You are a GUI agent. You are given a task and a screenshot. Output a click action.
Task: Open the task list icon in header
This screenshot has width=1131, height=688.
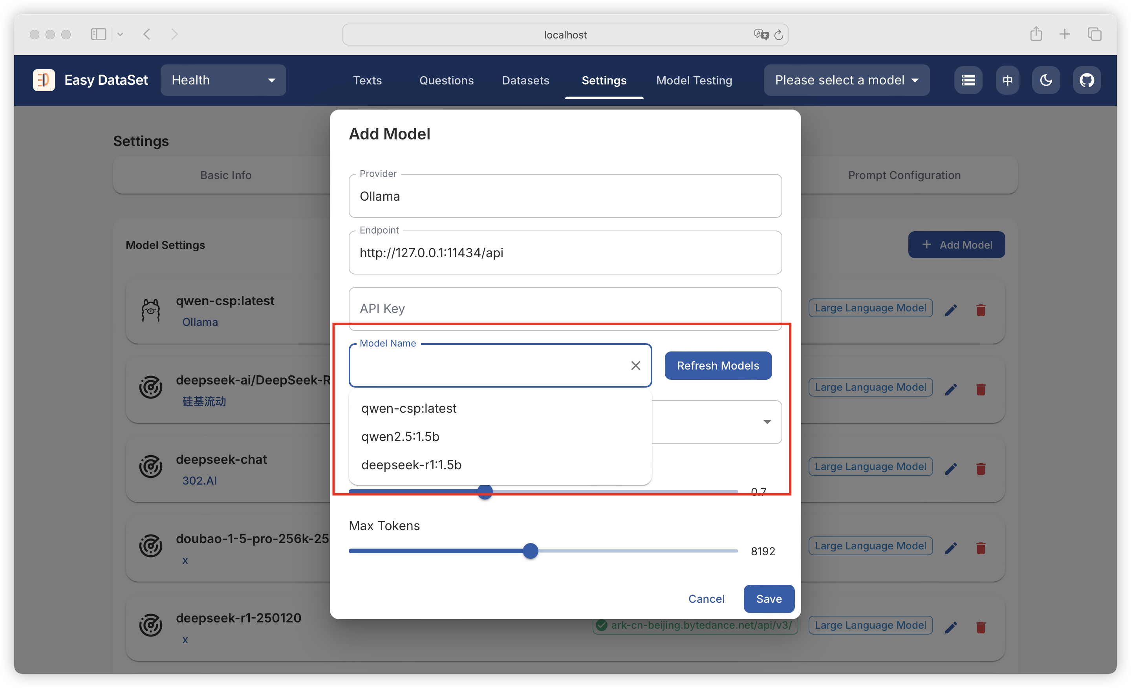pyautogui.click(x=968, y=81)
